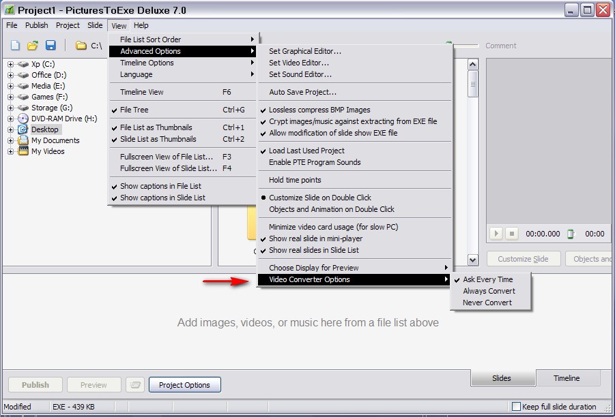Expand the My Documents tree node
The image size is (615, 417).
click(11, 140)
